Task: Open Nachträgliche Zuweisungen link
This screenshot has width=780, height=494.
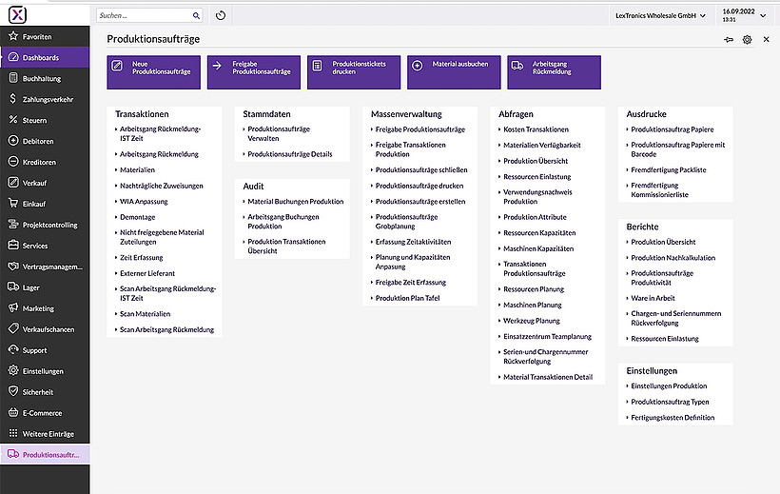Action: coord(161,186)
